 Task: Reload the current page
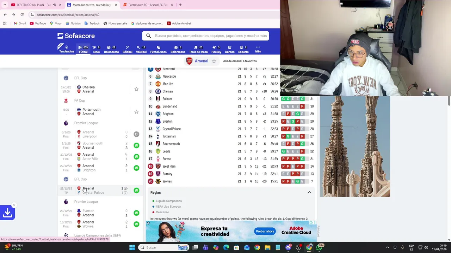tap(22, 15)
